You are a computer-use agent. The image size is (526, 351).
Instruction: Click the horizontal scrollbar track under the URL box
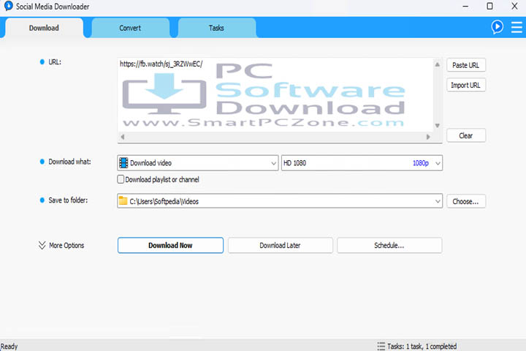coord(275,137)
